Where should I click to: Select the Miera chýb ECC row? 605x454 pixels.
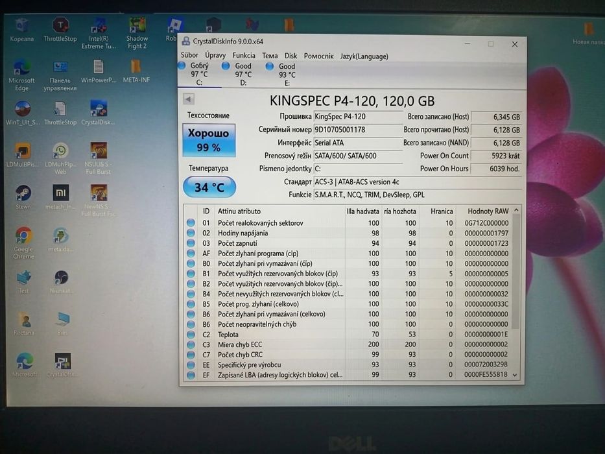[x=349, y=344]
